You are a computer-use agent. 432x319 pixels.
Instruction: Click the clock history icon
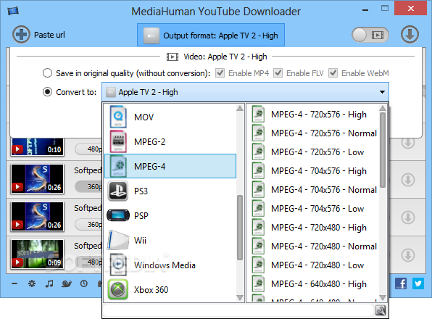(84, 283)
